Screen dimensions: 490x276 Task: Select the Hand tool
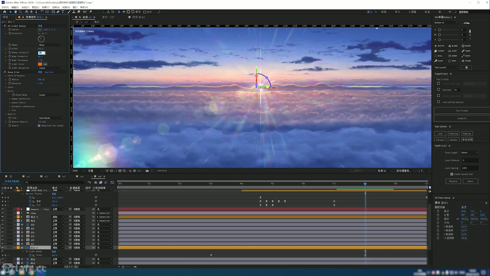click(x=16, y=12)
